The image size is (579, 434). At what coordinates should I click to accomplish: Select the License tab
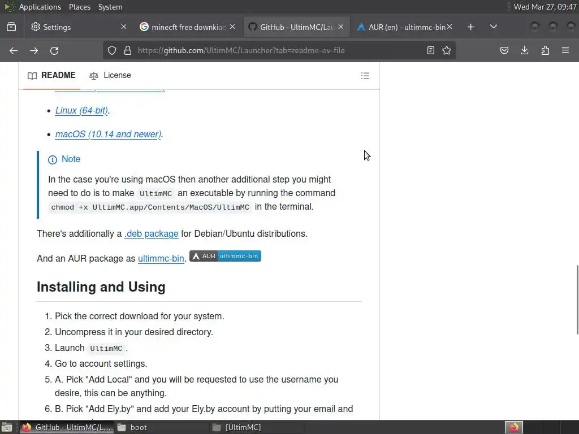point(110,75)
